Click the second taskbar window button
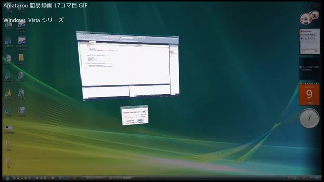This screenshot has width=324, height=182. click(x=121, y=178)
